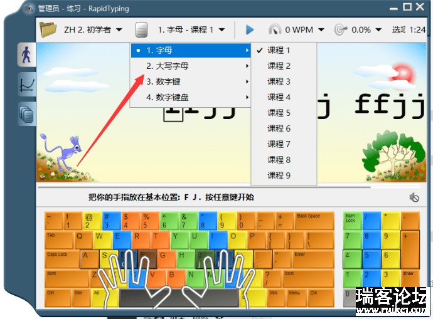The height and width of the screenshot is (319, 433).
Task: Click the accuracy target icon
Action: coord(340,29)
